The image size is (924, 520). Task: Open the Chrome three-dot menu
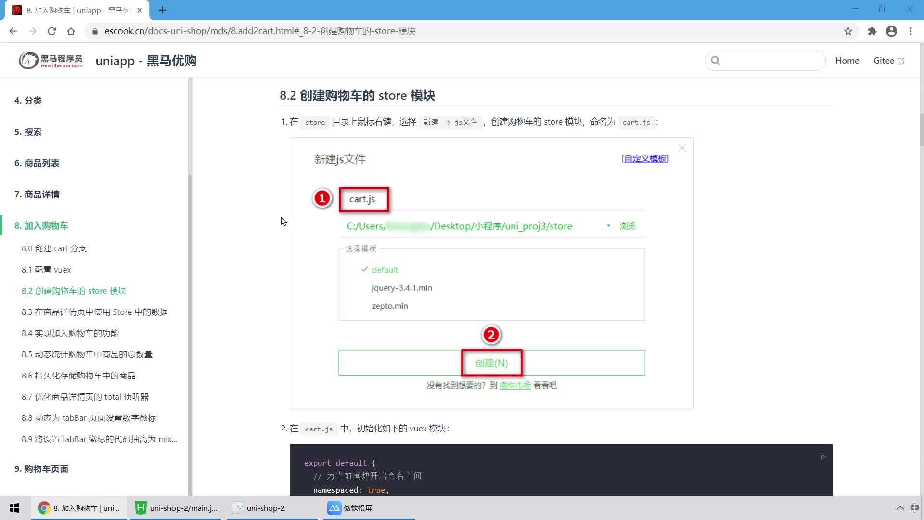911,31
